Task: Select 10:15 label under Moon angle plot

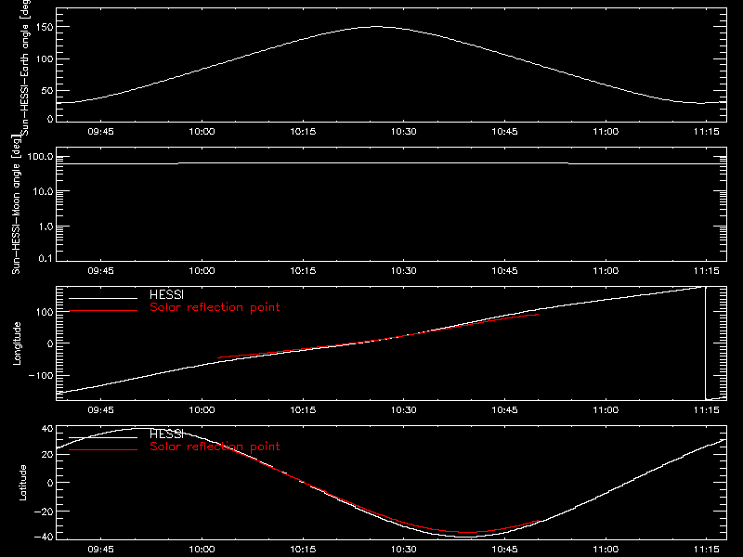Action: [x=303, y=271]
